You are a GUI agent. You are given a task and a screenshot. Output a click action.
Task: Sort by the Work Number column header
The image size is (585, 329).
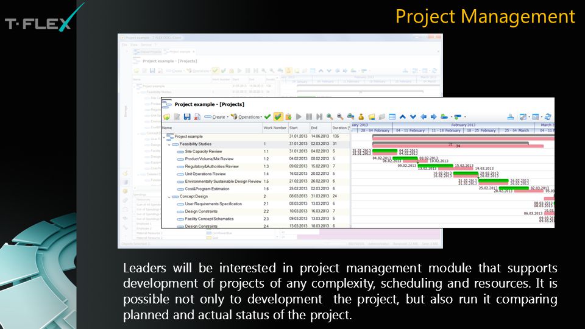click(275, 127)
